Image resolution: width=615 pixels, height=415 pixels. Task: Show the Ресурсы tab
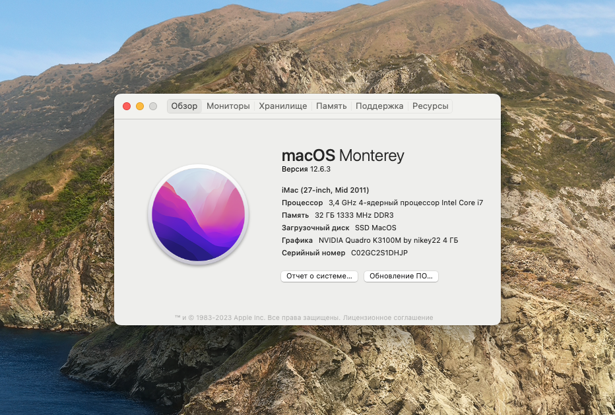tap(430, 106)
